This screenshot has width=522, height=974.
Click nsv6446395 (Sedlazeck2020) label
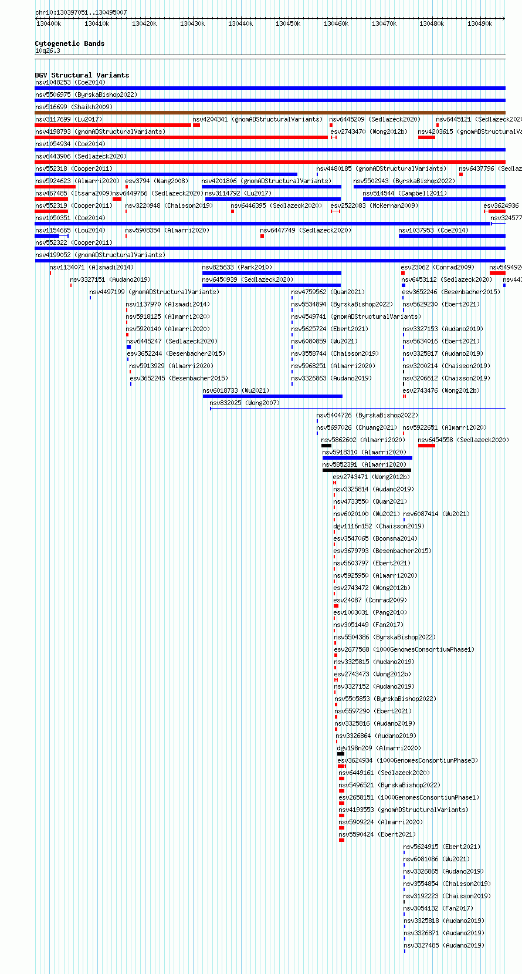click(x=277, y=205)
